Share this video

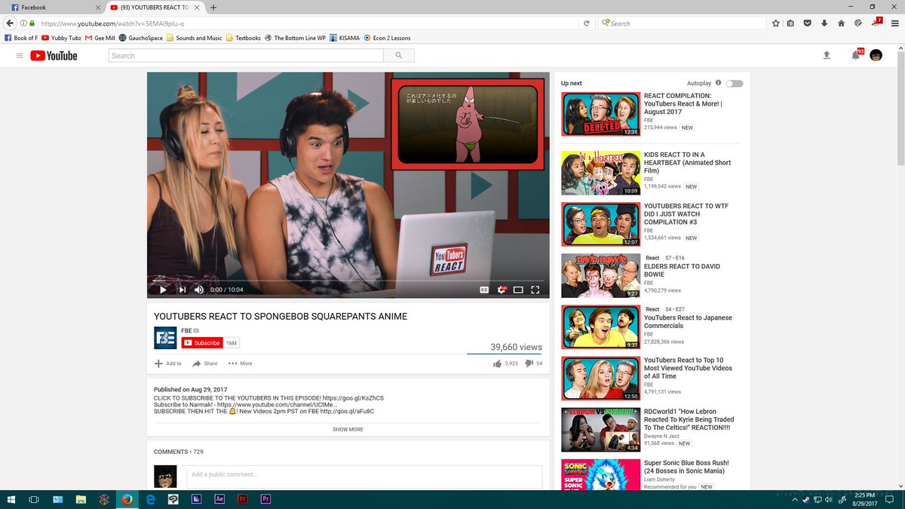pos(205,363)
